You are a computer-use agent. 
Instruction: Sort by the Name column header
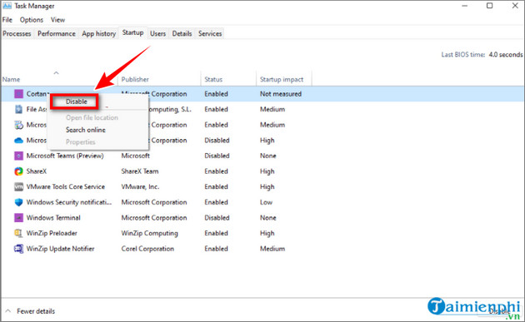point(11,79)
